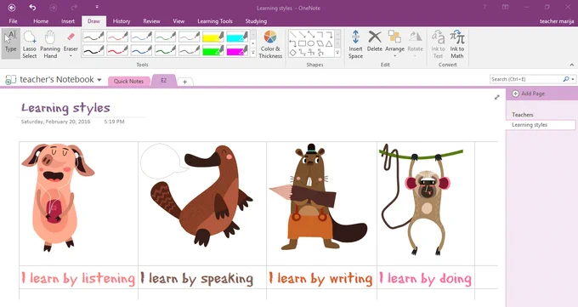Click Insert Space in Edit group
Image resolution: width=578 pixels, height=307 pixels.
click(x=355, y=44)
